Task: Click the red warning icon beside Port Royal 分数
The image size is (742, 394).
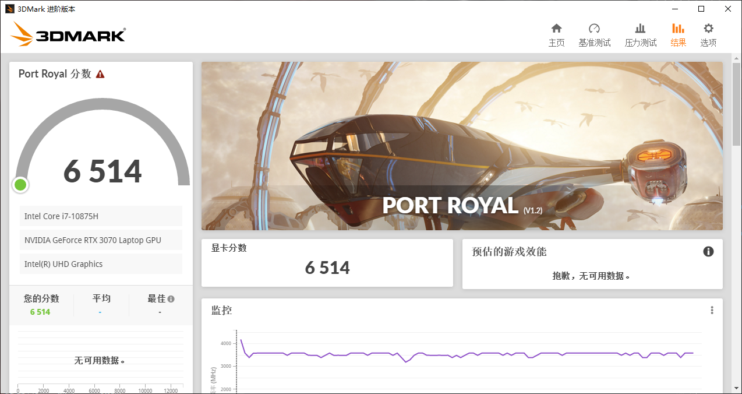Action: pyautogui.click(x=100, y=74)
